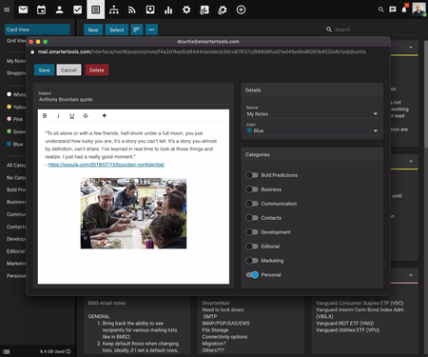Open the Reports bar chart icon
Viewport: 428px width, 357px height.
point(168,10)
